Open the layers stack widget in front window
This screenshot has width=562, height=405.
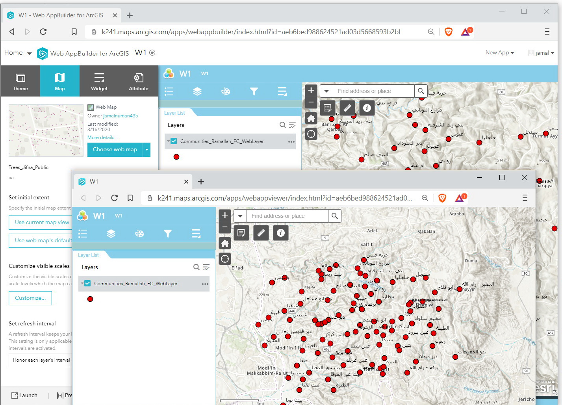click(x=111, y=234)
